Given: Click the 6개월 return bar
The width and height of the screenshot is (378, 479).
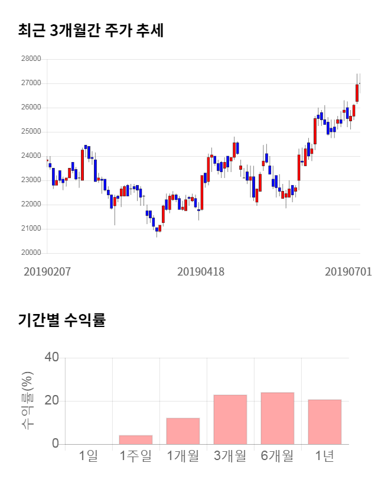Looking at the screenshot, I should [278, 418].
